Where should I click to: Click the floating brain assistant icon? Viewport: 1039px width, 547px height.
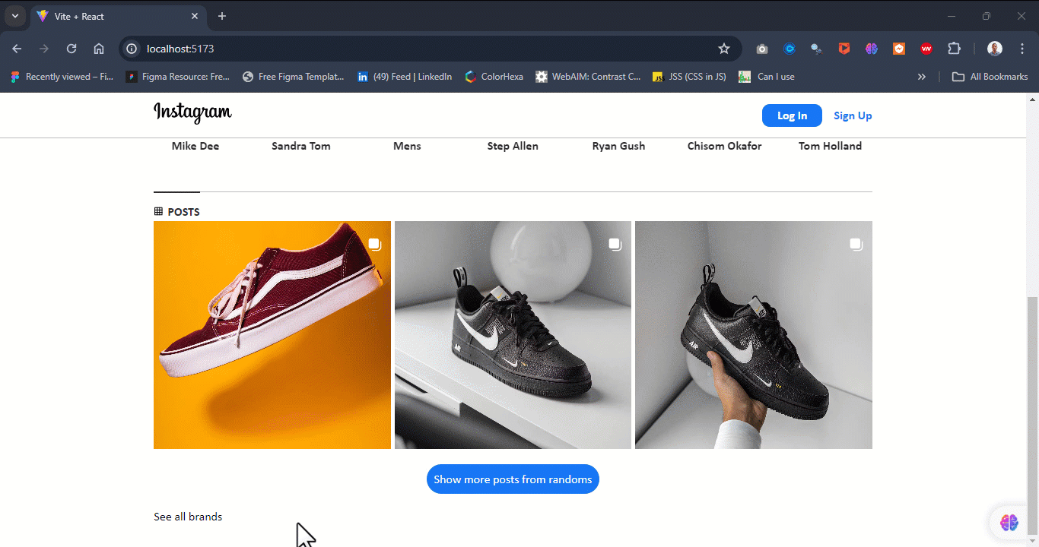pos(1009,523)
